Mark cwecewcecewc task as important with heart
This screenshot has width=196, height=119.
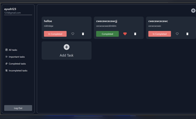click(x=177, y=34)
